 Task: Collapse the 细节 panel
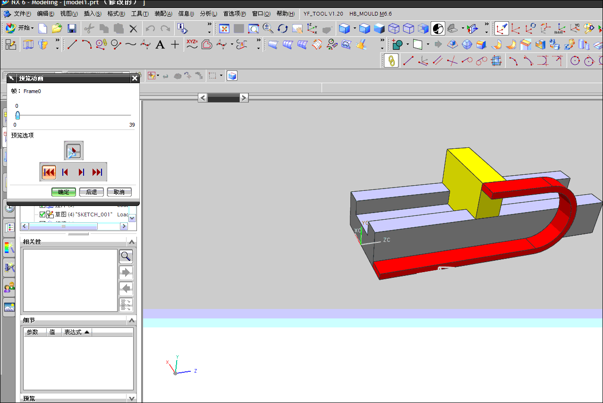tap(132, 320)
